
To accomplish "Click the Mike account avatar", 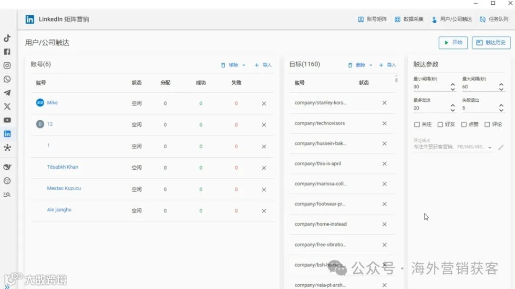I will pos(40,103).
